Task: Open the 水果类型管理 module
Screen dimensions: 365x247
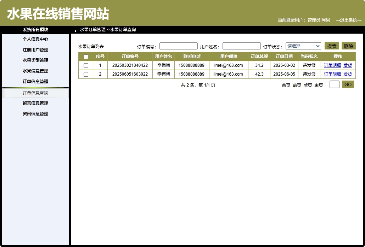Action: 35,60
